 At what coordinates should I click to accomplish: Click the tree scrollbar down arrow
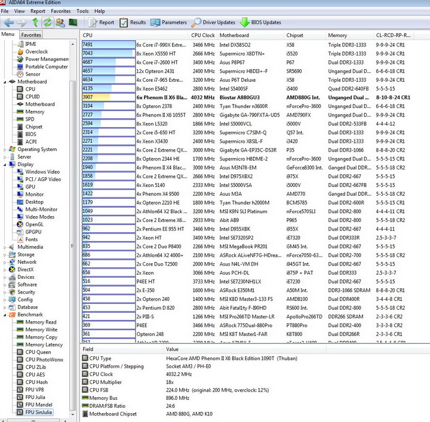click(x=72, y=414)
